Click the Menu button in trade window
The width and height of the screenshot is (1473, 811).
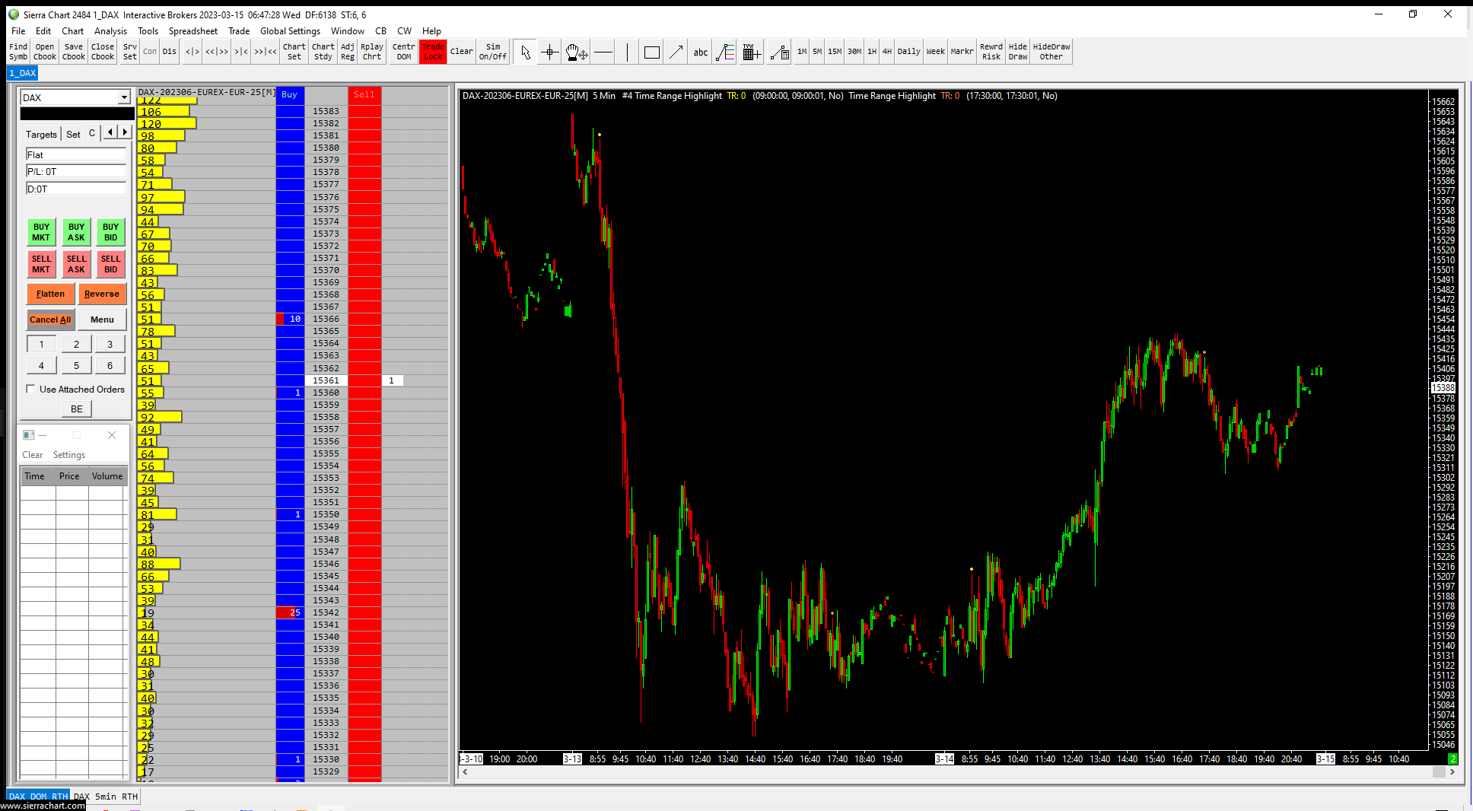pos(102,320)
